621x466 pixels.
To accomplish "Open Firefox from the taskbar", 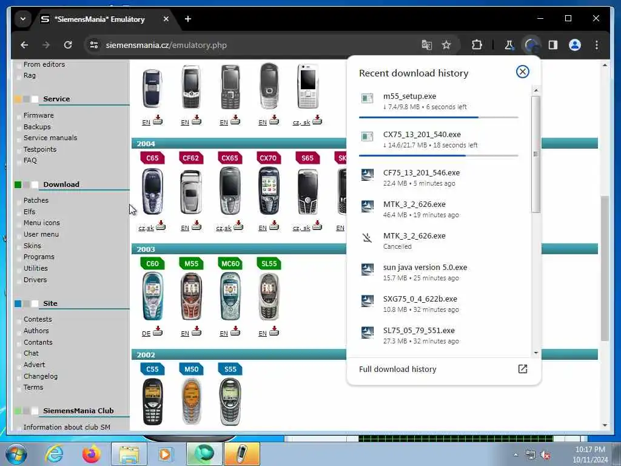I will click(x=91, y=454).
